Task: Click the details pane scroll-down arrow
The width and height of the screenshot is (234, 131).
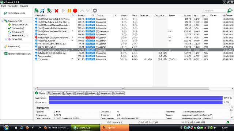Action: [x=231, y=118]
